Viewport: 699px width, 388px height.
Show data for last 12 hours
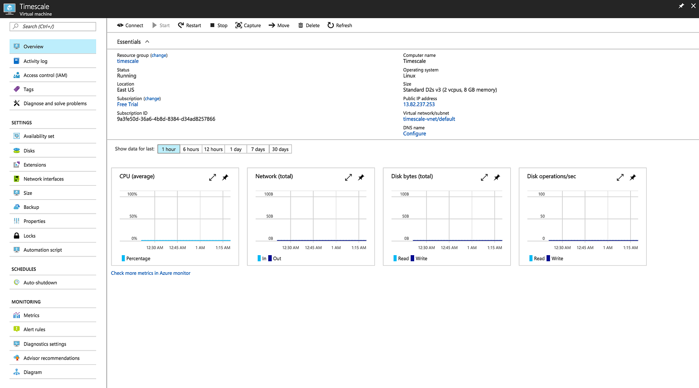tap(213, 149)
